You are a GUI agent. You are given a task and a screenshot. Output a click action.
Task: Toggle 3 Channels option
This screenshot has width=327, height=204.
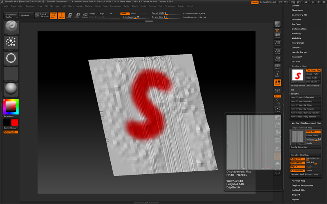(298, 171)
